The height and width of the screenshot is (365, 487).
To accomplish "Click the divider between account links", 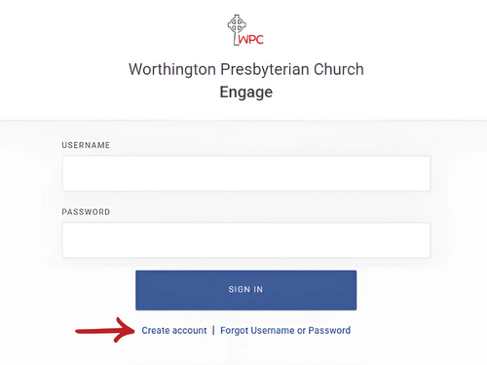I will pyautogui.click(x=213, y=330).
